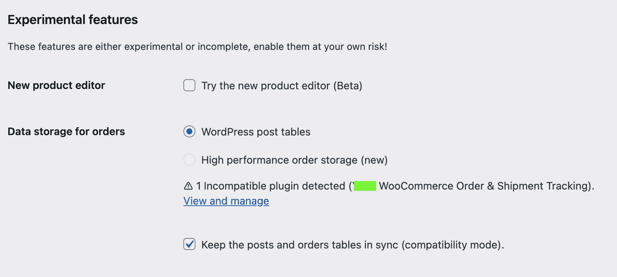Click the Experimental features heading
The width and height of the screenshot is (617, 277).
[73, 19]
